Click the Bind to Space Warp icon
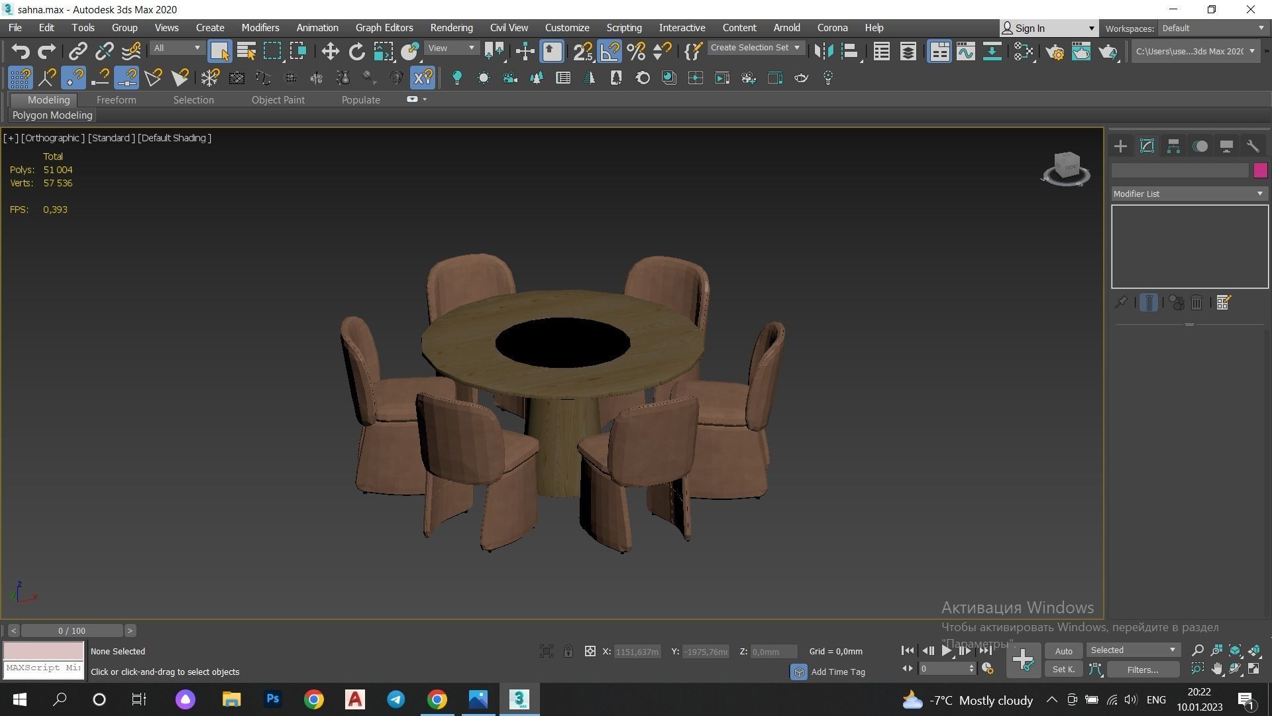 click(x=131, y=51)
